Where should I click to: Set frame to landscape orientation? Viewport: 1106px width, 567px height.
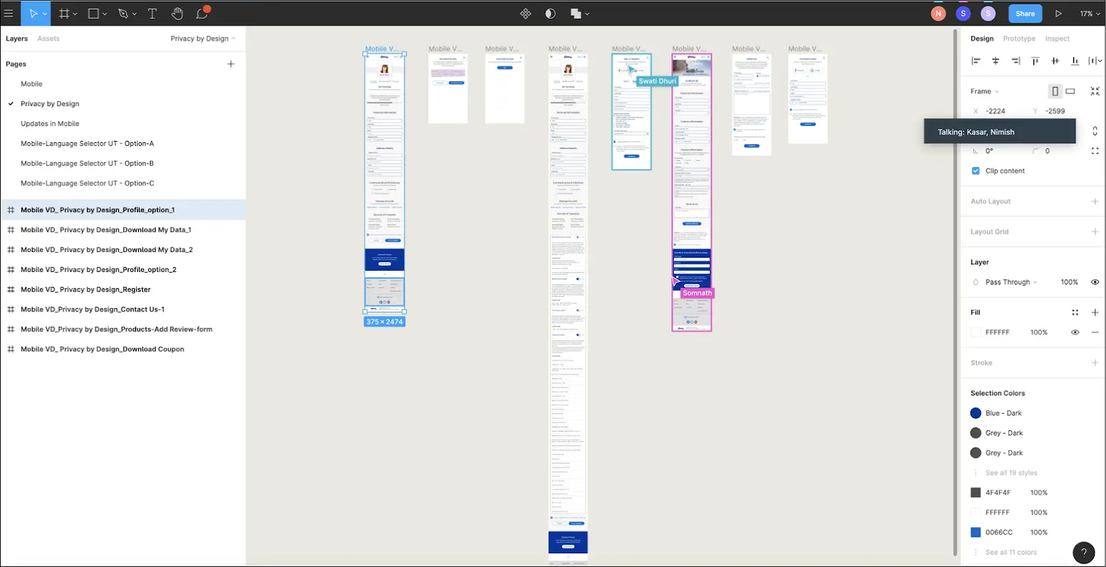click(1070, 91)
